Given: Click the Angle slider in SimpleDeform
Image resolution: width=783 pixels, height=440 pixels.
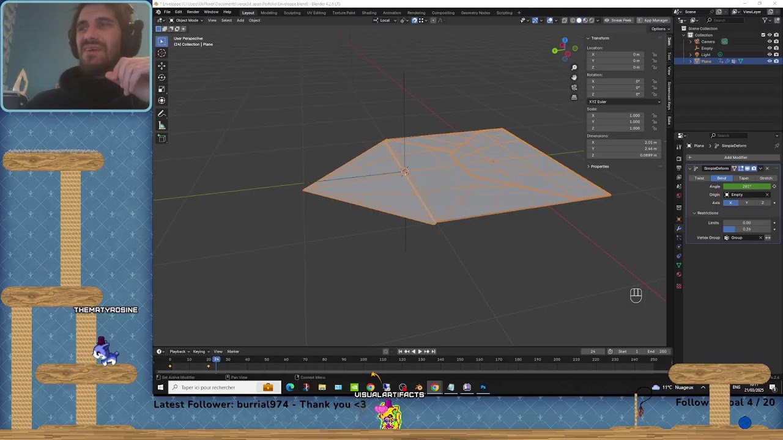Looking at the screenshot, I should tap(747, 186).
